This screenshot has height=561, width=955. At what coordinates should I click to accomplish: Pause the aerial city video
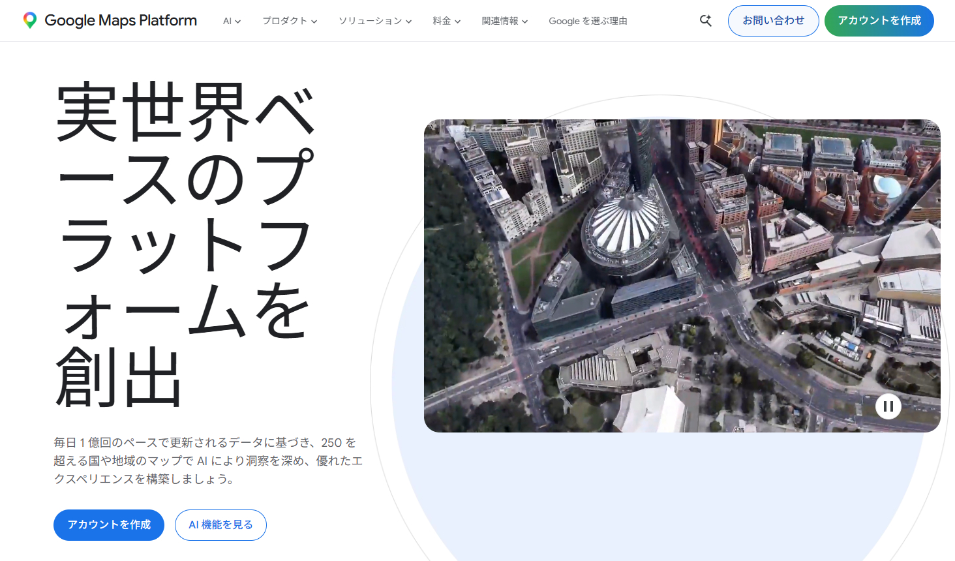click(x=888, y=406)
